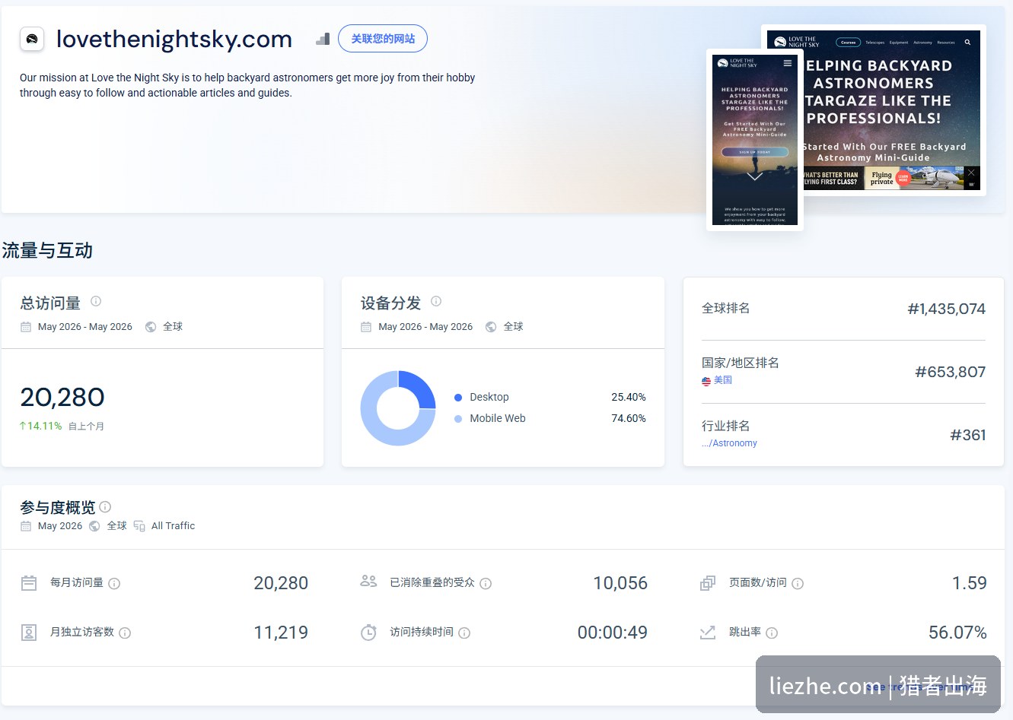Image resolution: width=1013 pixels, height=720 pixels.
Task: Click the info icon beside 页面数/访问
Action: tap(798, 584)
